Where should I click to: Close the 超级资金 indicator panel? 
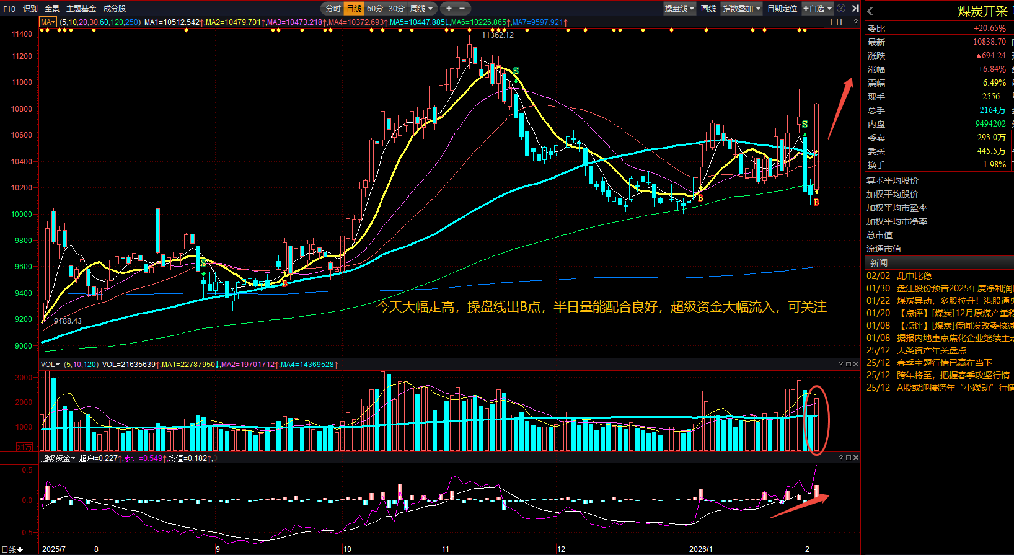[x=856, y=458]
